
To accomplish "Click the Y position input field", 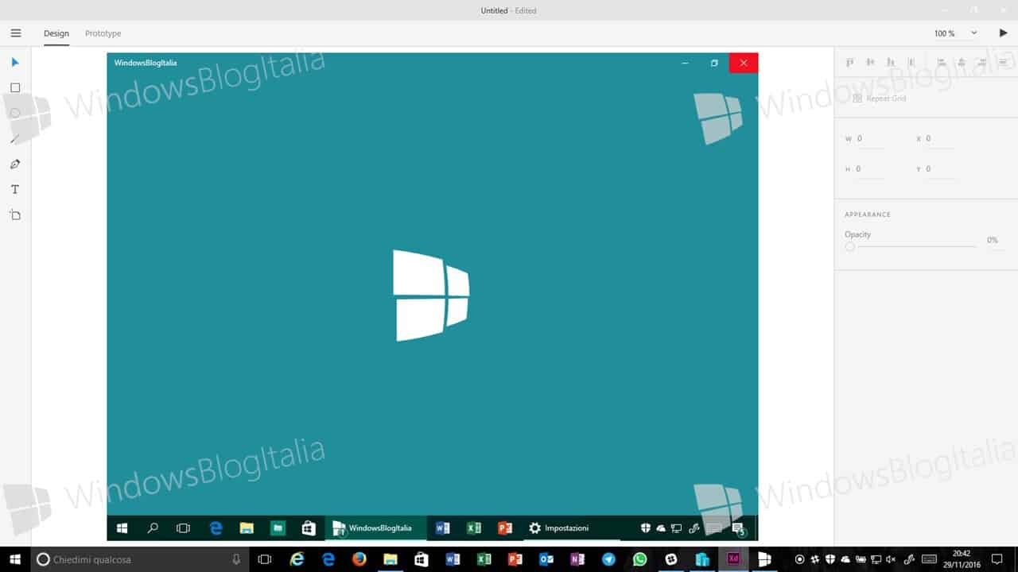I will [942, 169].
